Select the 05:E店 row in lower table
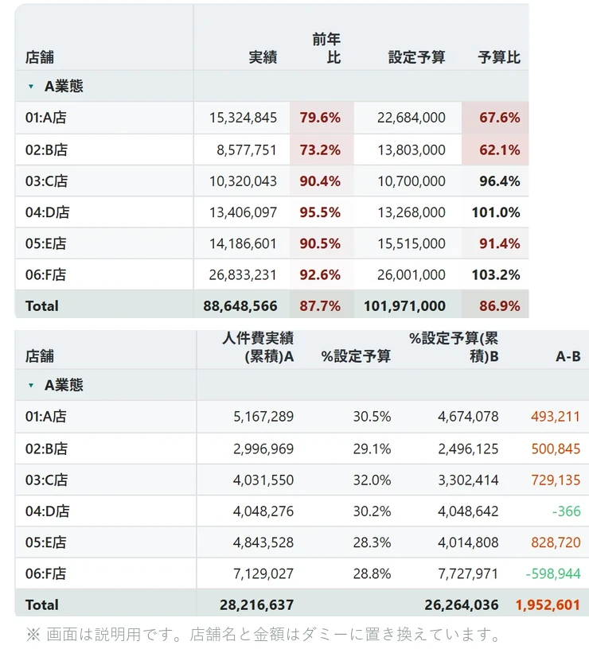 point(302,542)
